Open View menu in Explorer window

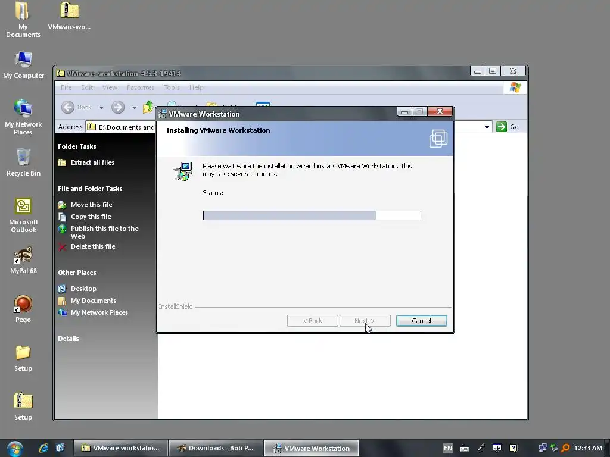pyautogui.click(x=110, y=87)
